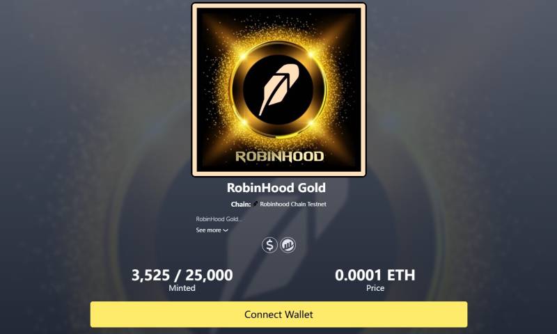Open the RobinHood Gold NFT artwork thumbnail
Viewport: 557px width, 334px height.
[x=279, y=90]
